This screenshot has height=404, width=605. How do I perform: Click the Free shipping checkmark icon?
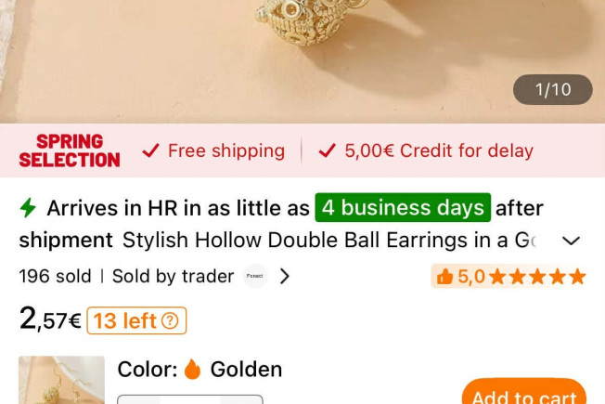[x=150, y=150]
